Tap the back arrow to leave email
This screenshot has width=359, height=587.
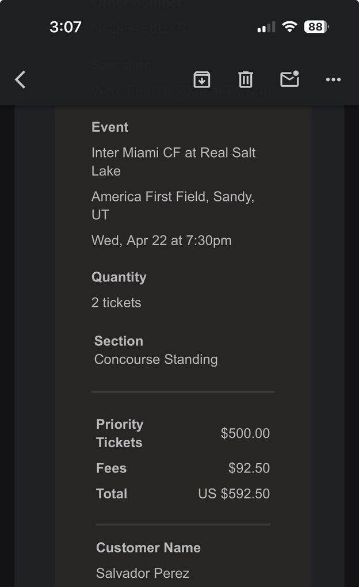(x=20, y=79)
